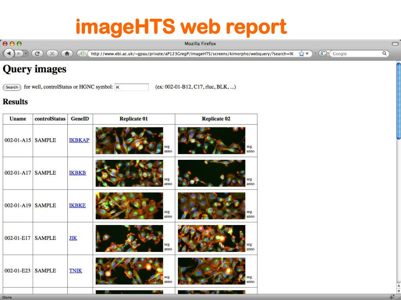This screenshot has width=401, height=300.
Task: Click 'seg' for JIK Replicate 02
Action: tap(249, 245)
